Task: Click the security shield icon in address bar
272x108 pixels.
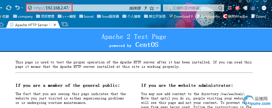Action: [x=30, y=8]
